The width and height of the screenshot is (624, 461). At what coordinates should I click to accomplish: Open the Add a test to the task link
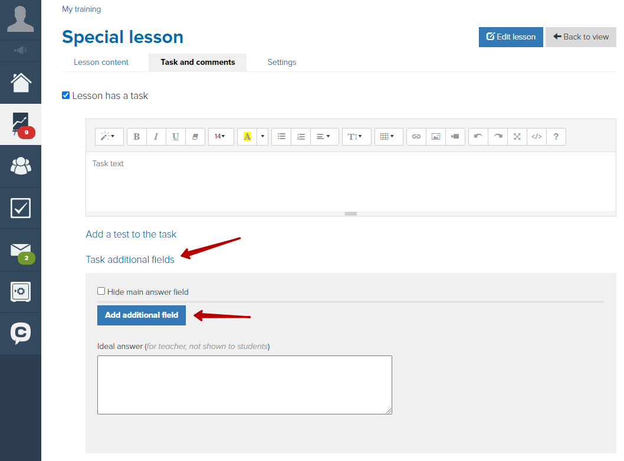(x=131, y=234)
